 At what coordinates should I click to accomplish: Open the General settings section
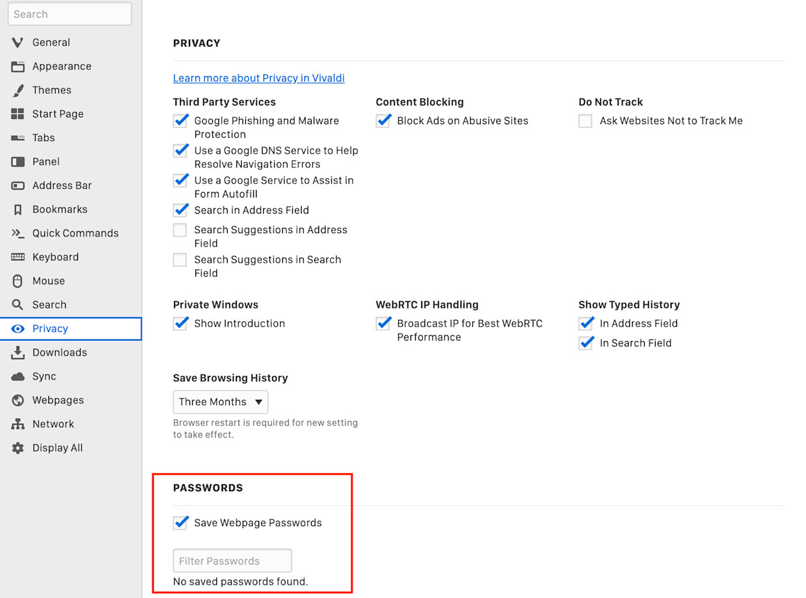[x=51, y=42]
